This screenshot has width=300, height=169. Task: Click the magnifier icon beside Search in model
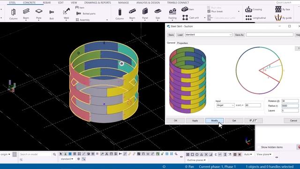(x=54, y=154)
